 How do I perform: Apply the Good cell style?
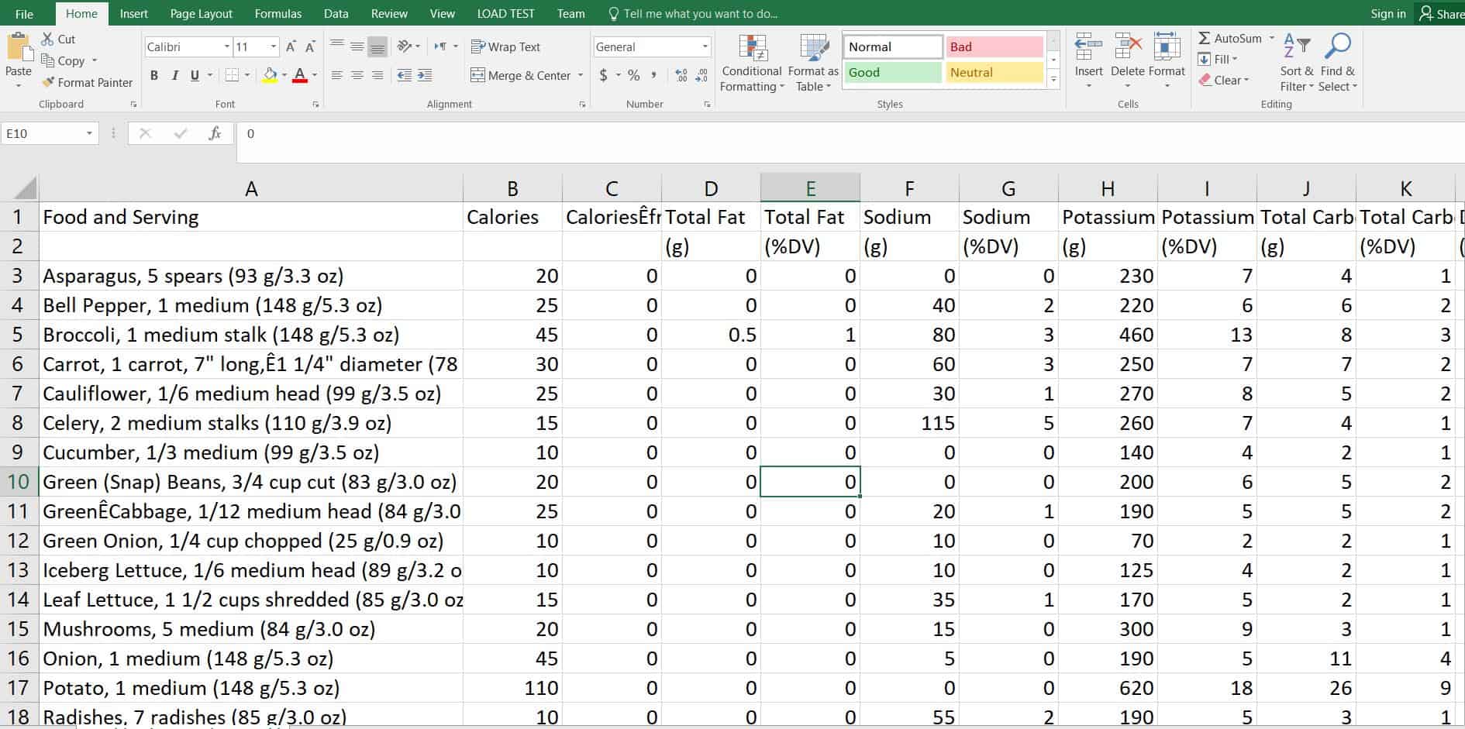click(892, 72)
